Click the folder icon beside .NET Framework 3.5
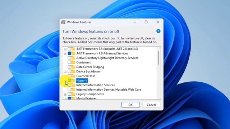 [73, 49]
